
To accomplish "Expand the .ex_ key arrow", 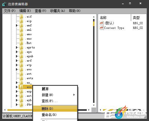I will tap(17, 82).
